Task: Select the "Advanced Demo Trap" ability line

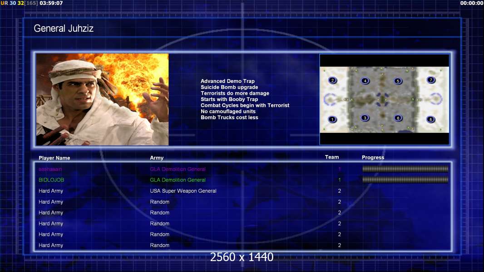Action: click(227, 81)
